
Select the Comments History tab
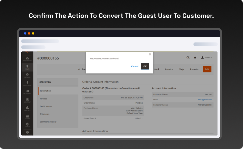(48, 122)
